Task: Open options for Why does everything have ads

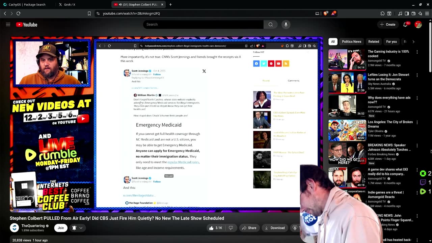Action: point(417,98)
